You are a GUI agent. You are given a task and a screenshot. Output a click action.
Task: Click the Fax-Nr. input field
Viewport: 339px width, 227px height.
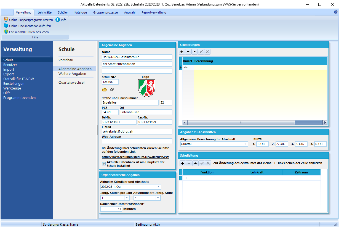[155, 122]
